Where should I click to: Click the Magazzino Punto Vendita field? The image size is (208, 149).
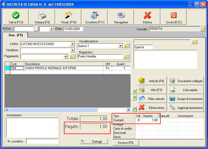click(100, 56)
